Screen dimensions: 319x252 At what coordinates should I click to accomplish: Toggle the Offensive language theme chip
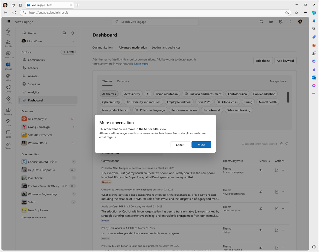[150, 110]
